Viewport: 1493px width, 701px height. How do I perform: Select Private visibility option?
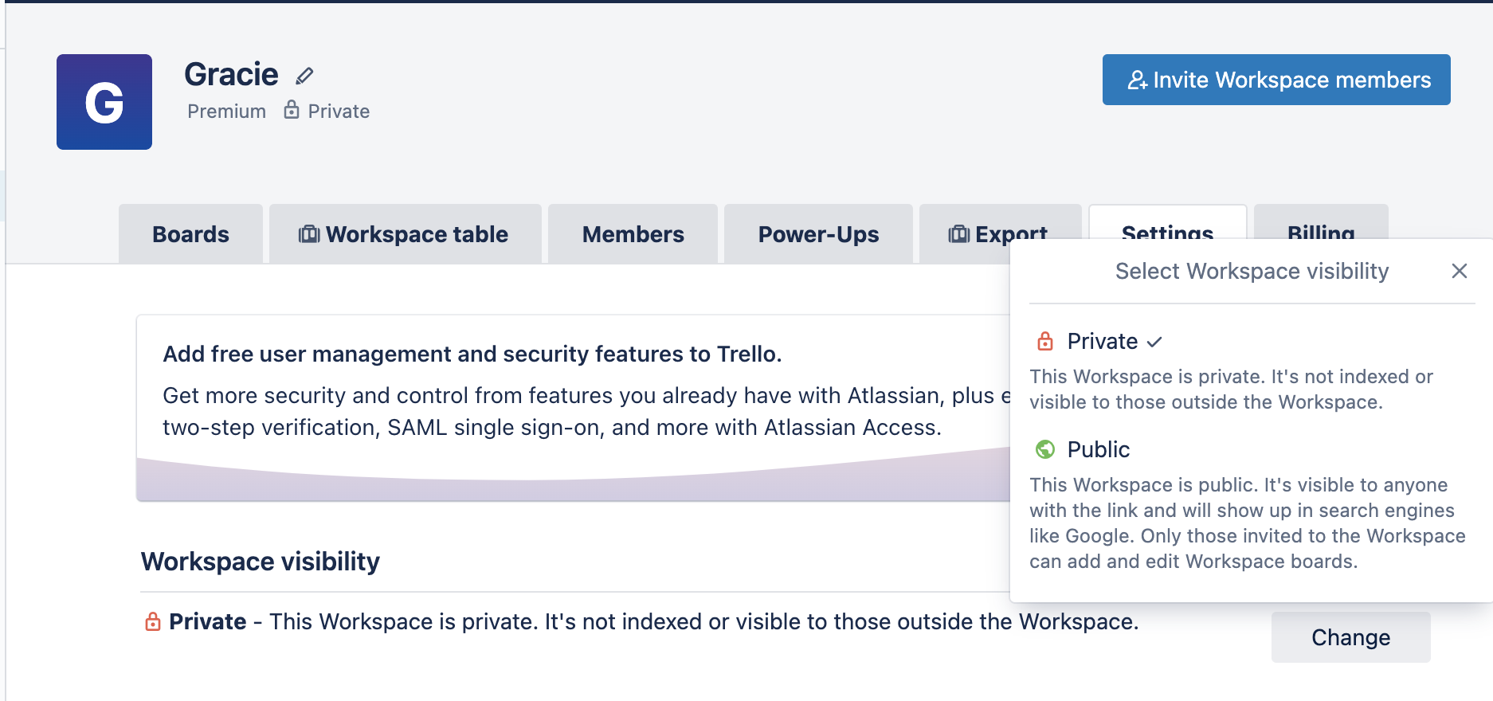pyautogui.click(x=1102, y=342)
